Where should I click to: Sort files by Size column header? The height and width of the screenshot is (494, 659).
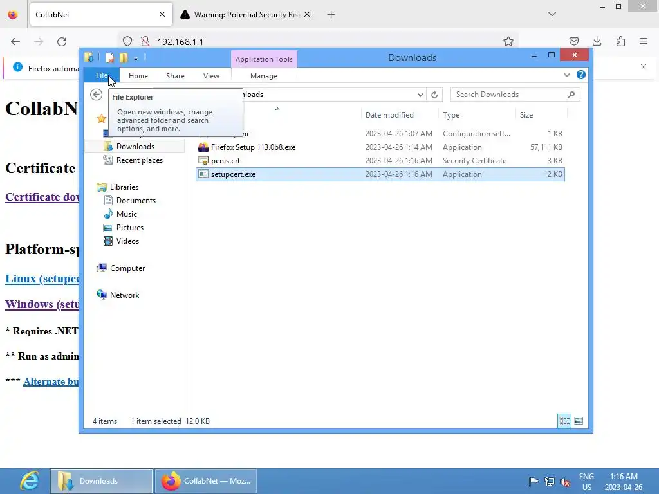(x=526, y=115)
